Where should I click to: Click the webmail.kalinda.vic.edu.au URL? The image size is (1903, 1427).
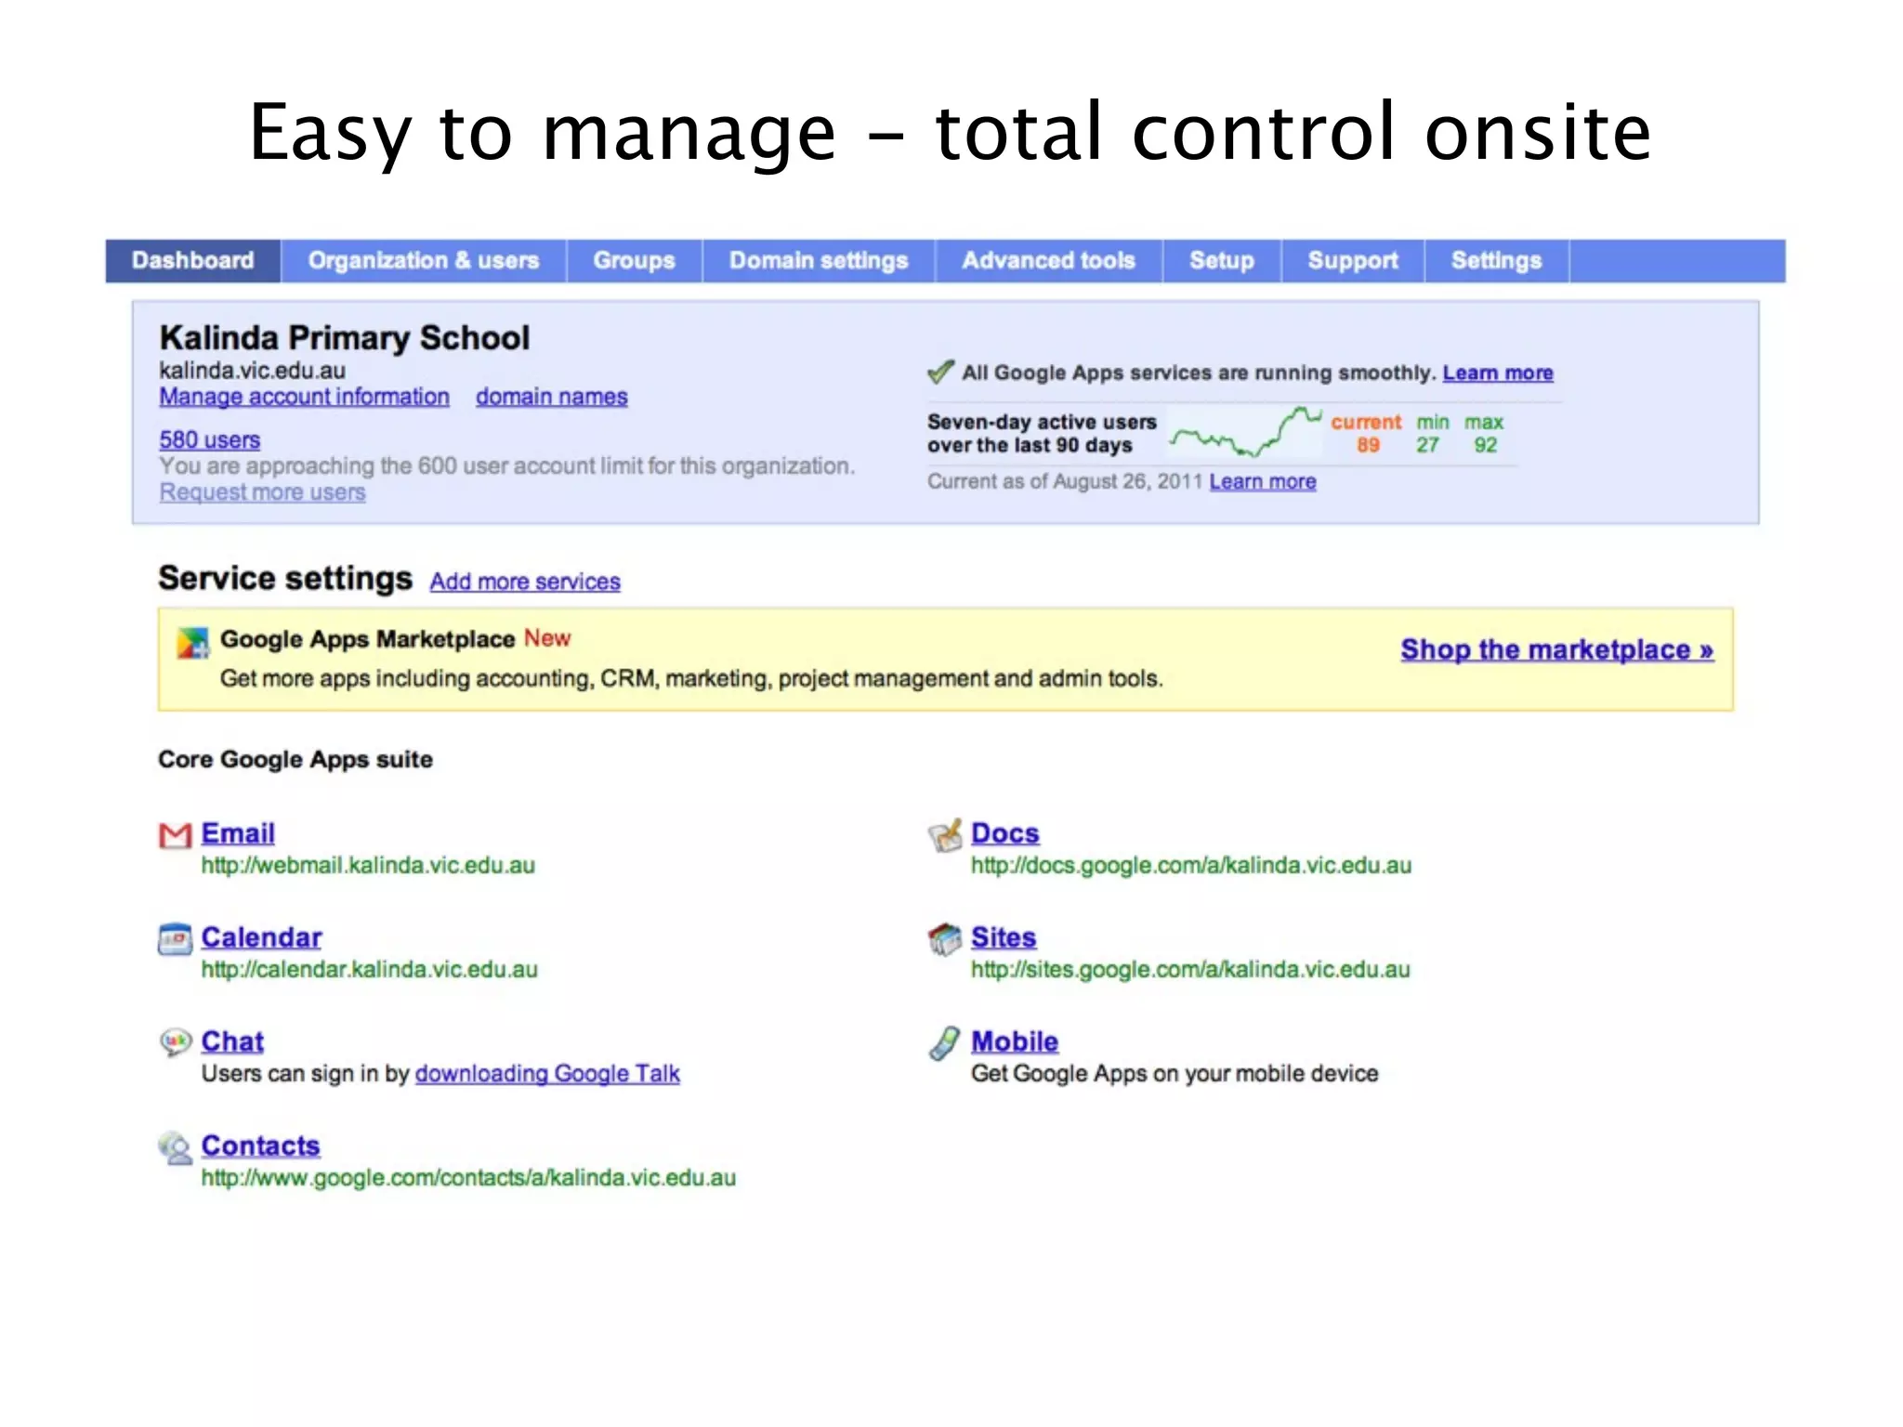coord(368,866)
